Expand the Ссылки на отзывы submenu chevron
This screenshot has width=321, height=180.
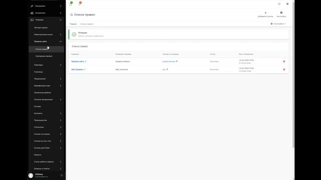[61, 134]
